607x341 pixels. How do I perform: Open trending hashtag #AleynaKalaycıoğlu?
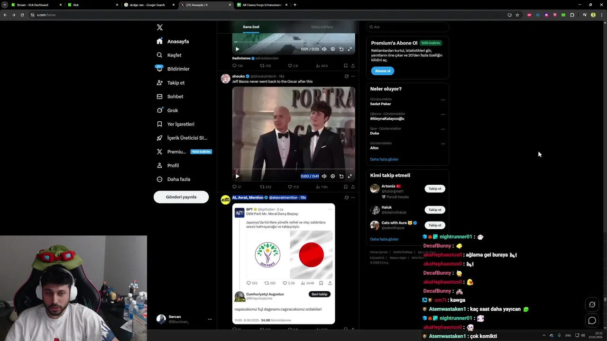(x=387, y=118)
